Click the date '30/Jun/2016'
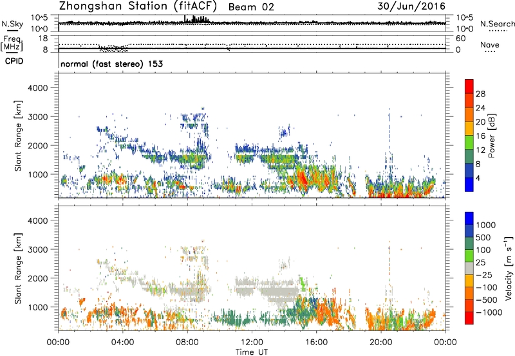The image size is (515, 356). (411, 6)
